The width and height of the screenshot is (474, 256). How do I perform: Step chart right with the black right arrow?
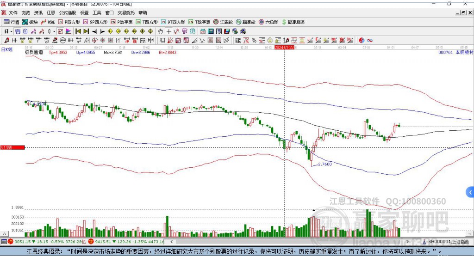102,31
